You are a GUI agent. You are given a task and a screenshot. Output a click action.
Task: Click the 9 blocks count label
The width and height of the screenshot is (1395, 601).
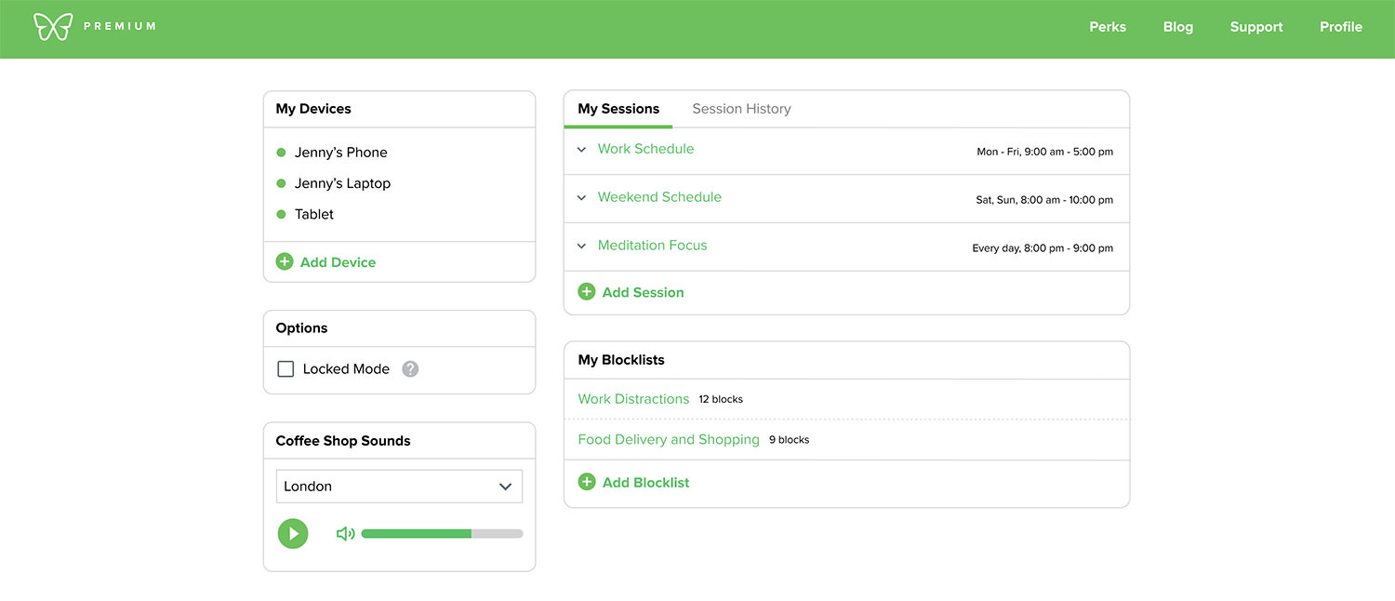coord(789,440)
